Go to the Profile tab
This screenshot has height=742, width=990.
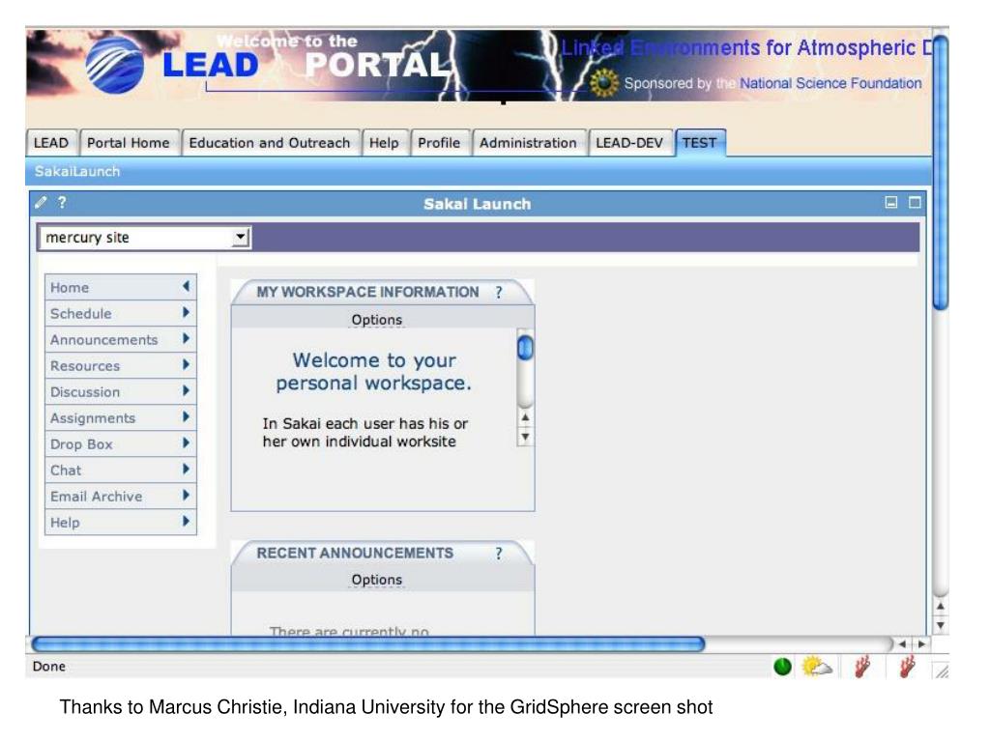[439, 143]
